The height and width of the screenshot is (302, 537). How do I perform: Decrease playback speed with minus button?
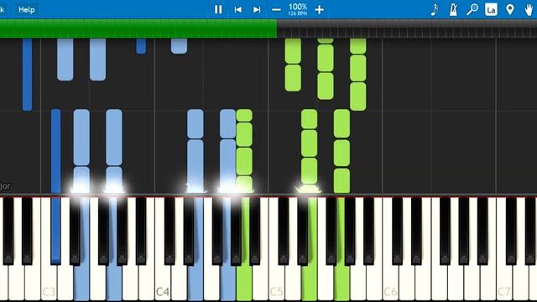click(276, 10)
